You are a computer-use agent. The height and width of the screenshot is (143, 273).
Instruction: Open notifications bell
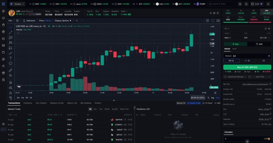click(246, 4)
